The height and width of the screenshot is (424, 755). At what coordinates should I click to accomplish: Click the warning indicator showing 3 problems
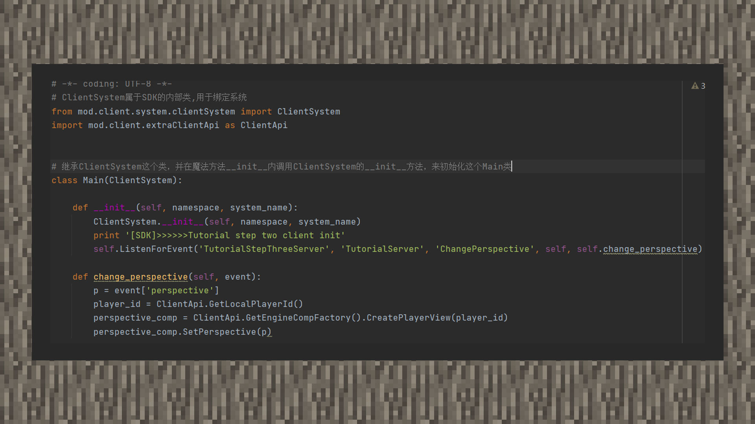pyautogui.click(x=698, y=86)
